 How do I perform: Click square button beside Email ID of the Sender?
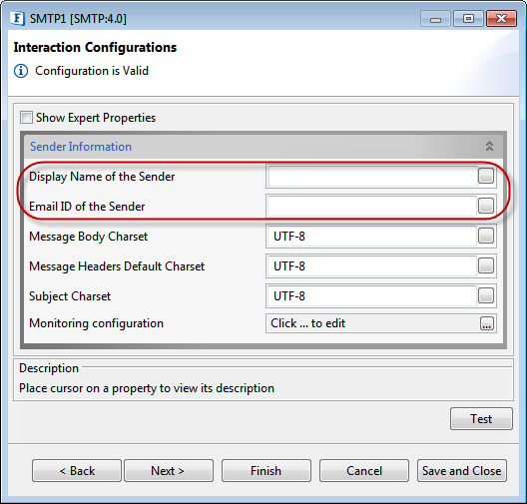click(x=486, y=206)
